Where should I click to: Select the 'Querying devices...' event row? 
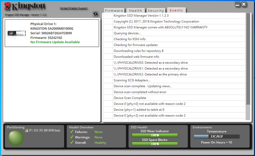[x=174, y=33]
